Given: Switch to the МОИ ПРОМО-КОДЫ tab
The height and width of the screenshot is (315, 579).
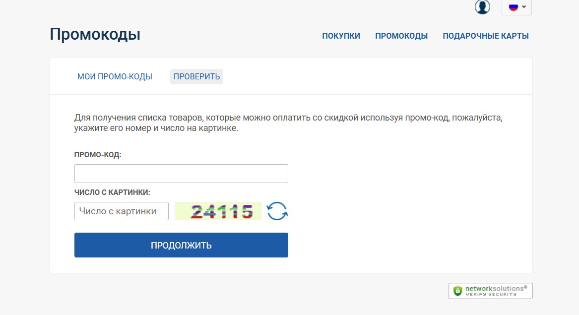Looking at the screenshot, I should (x=115, y=76).
